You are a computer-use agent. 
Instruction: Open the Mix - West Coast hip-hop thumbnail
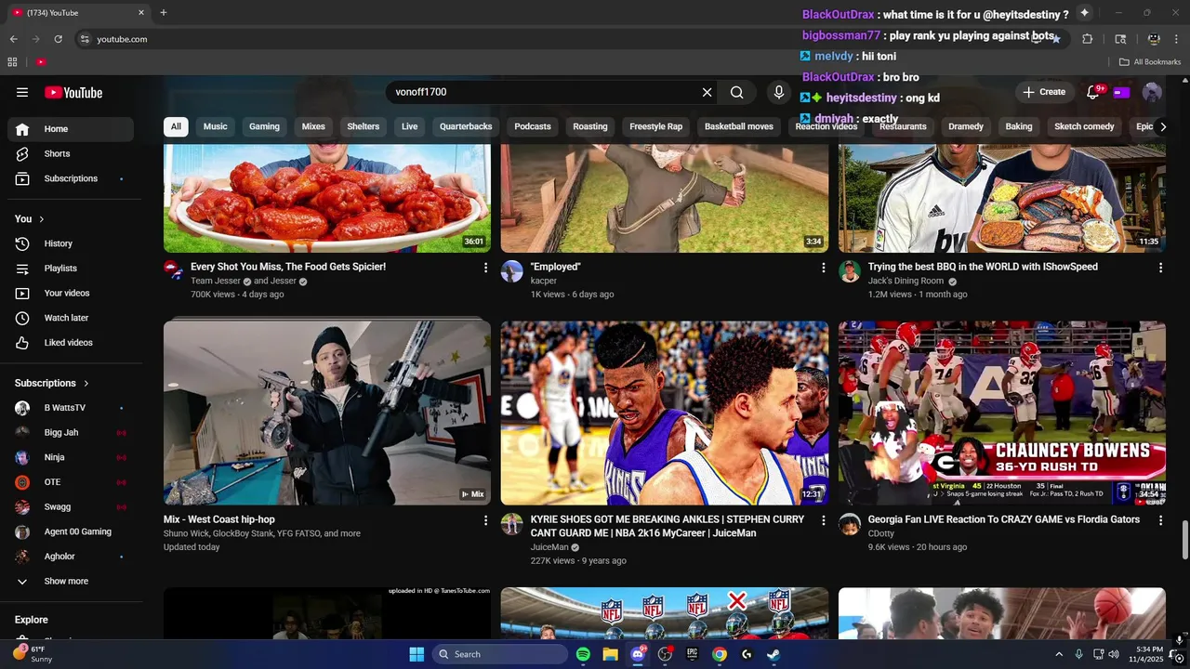pyautogui.click(x=327, y=413)
